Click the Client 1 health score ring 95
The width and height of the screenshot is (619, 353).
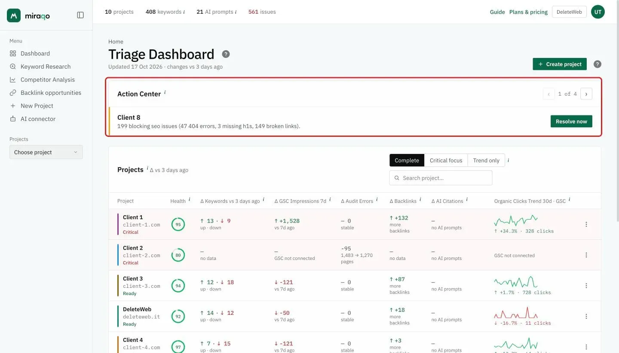(178, 224)
